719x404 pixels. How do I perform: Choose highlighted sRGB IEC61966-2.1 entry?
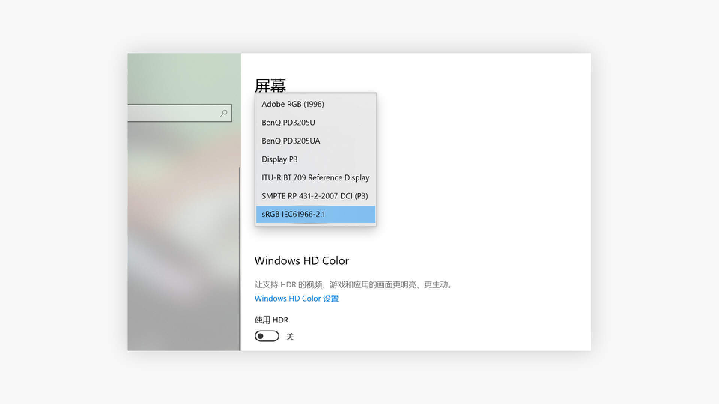coord(315,214)
